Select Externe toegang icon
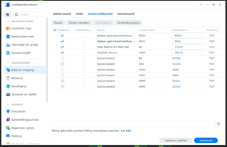The image size is (227, 147). [x=8, y=70]
